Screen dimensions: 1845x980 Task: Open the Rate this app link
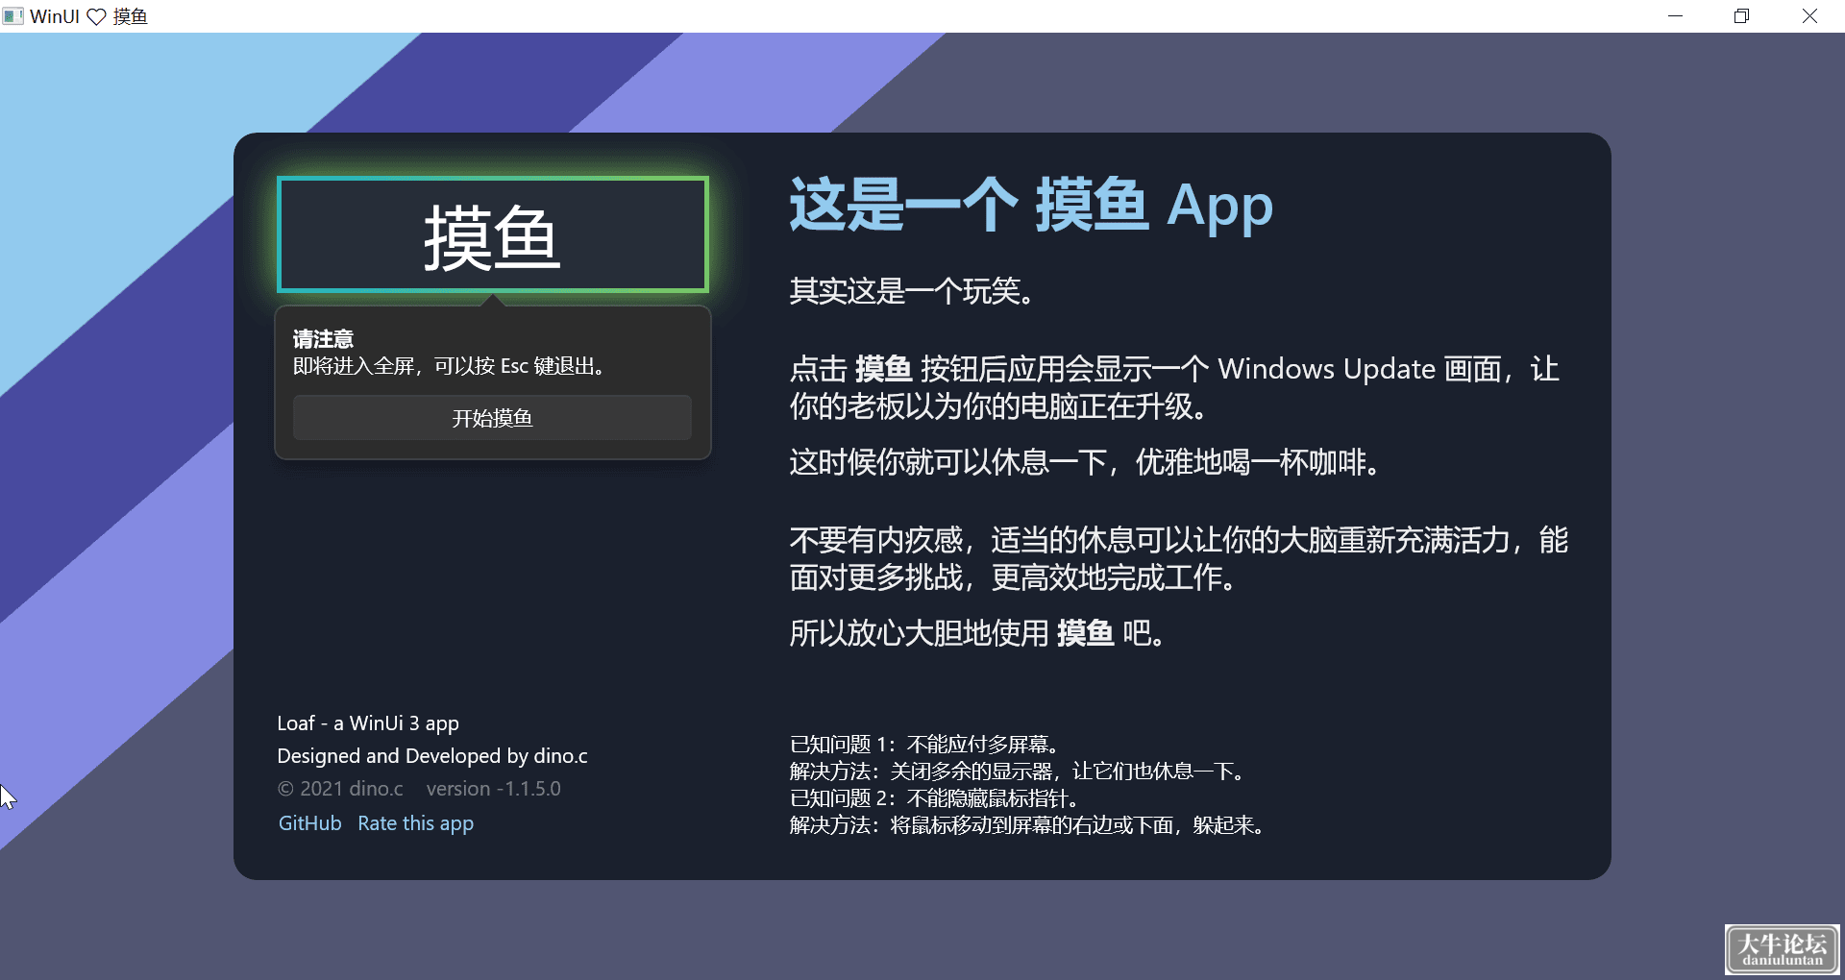click(415, 823)
